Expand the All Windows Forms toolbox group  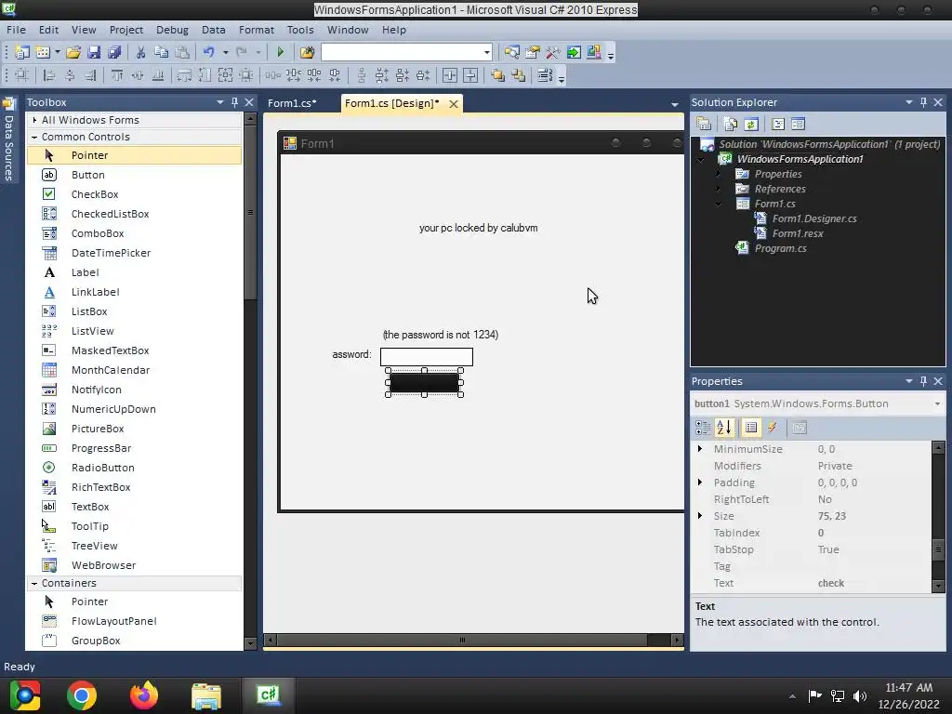(34, 120)
